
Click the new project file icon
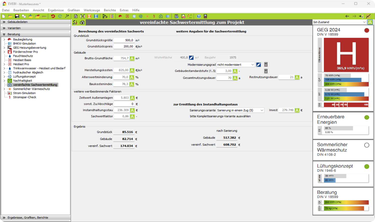(3, 16)
